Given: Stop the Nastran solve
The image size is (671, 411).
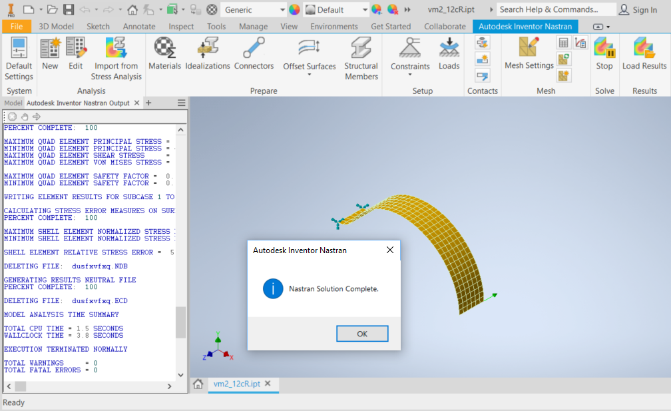Looking at the screenshot, I should 604,54.
